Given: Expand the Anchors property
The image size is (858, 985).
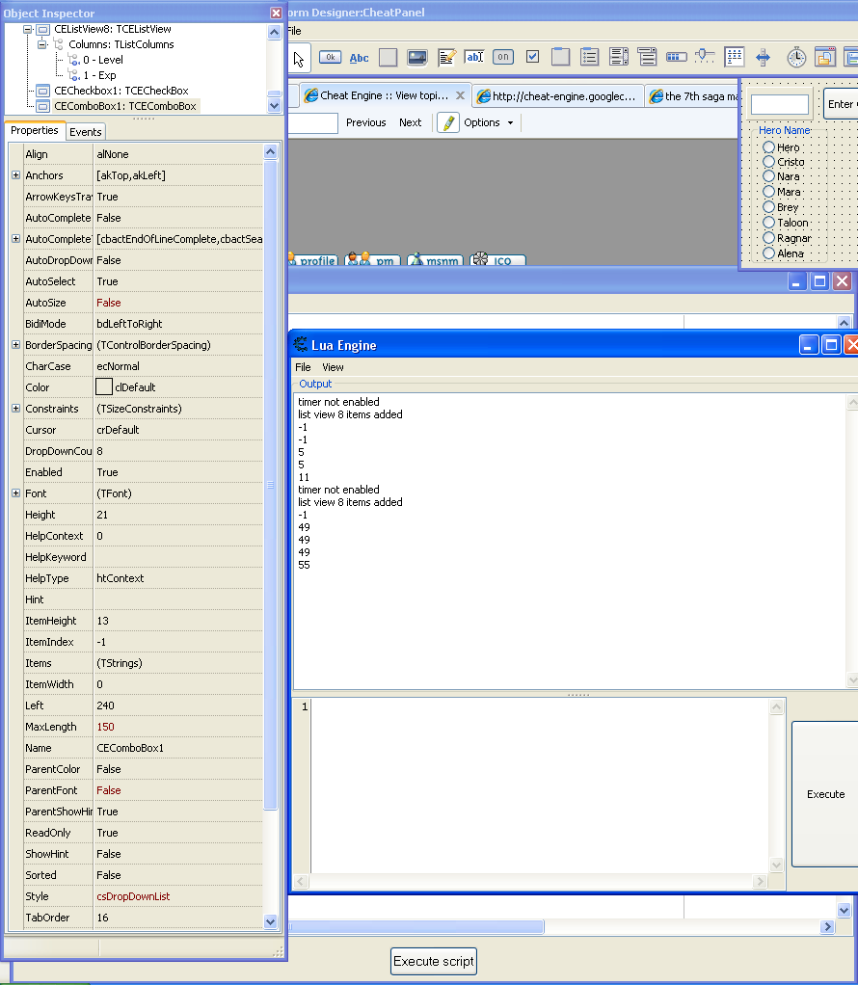Looking at the screenshot, I should point(15,175).
